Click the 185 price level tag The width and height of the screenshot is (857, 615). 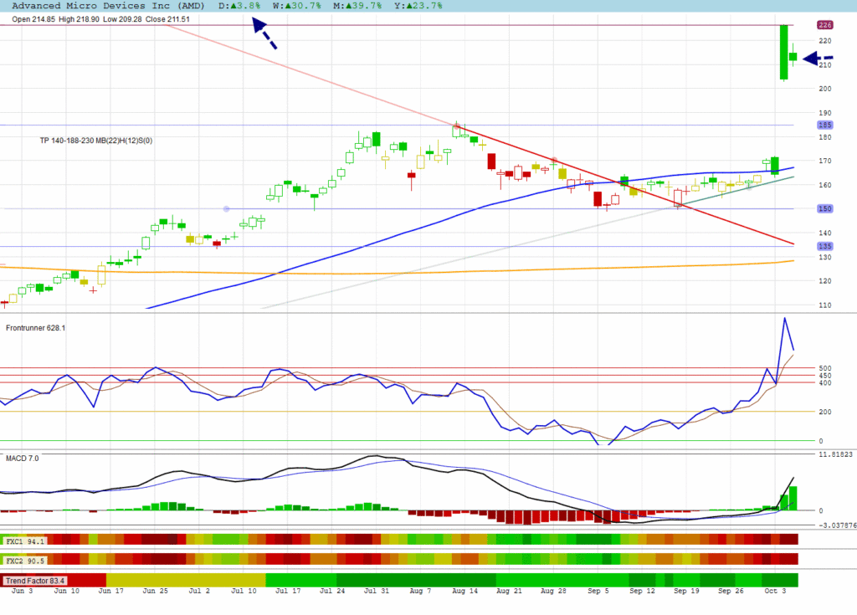click(x=824, y=126)
